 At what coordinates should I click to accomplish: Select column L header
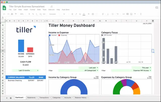(x=53, y=21)
